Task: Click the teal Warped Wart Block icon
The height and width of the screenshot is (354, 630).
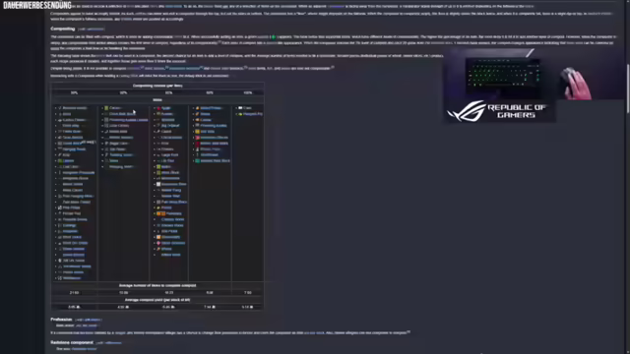Action: (197, 160)
